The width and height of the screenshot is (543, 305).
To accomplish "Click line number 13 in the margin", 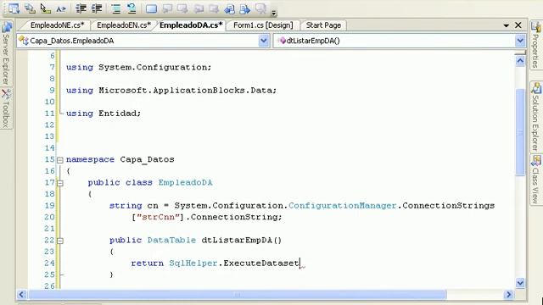I will pyautogui.click(x=49, y=136).
